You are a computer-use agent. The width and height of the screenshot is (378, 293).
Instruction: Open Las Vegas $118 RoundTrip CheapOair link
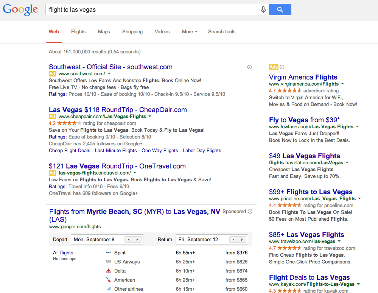click(x=118, y=110)
